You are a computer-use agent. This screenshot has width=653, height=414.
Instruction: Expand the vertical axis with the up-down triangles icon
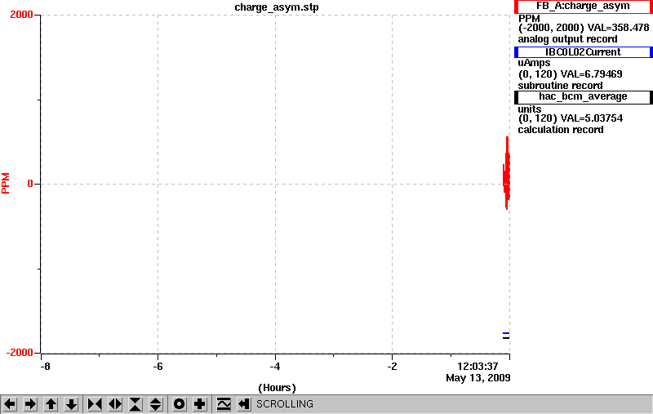[156, 404]
